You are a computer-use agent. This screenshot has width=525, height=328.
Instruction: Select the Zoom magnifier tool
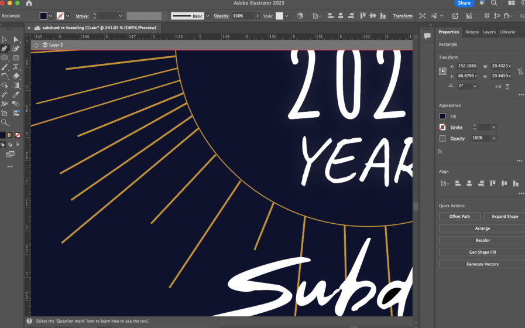click(x=4, y=122)
